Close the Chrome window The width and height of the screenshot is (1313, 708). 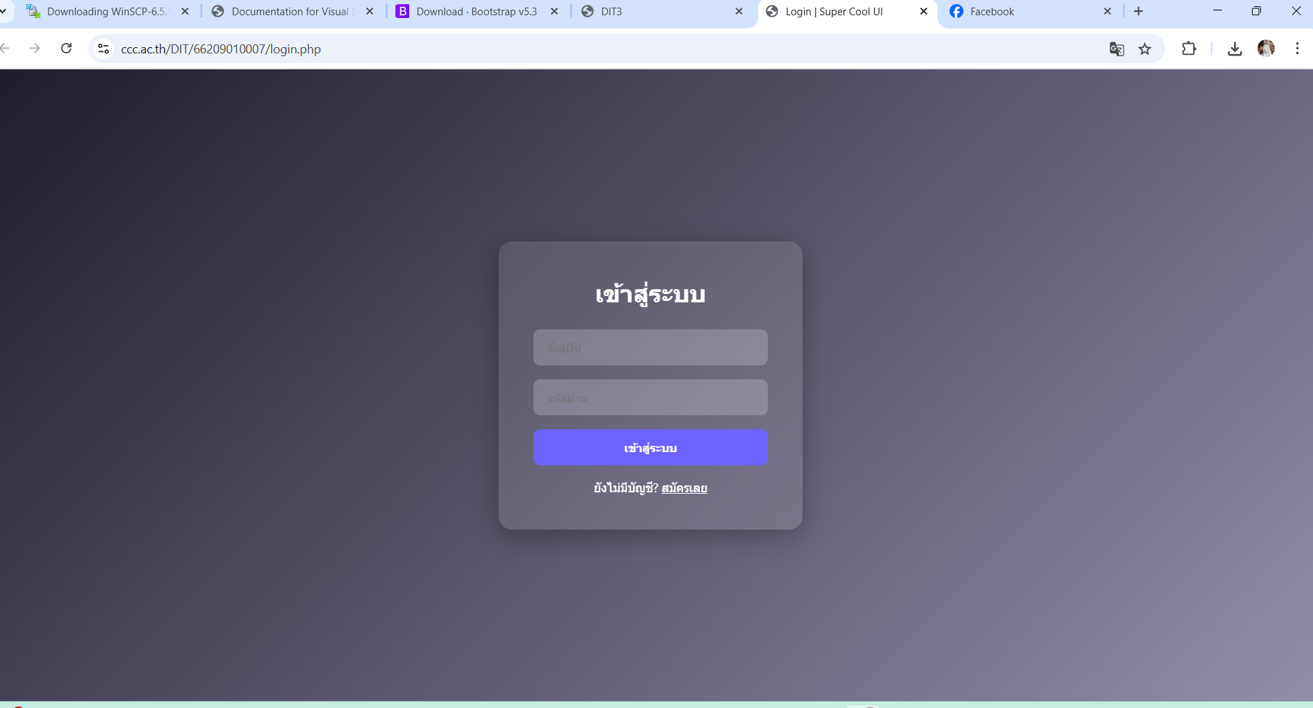(x=1296, y=11)
